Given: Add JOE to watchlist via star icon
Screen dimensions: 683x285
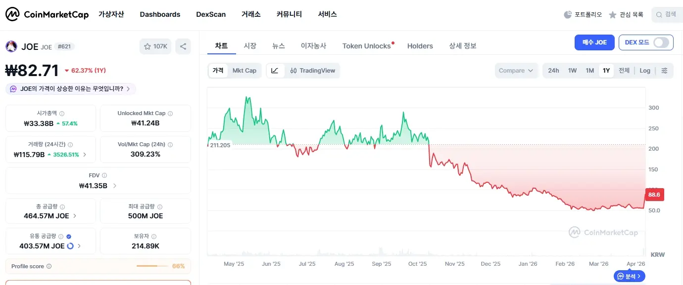Looking at the screenshot, I should coord(147,45).
